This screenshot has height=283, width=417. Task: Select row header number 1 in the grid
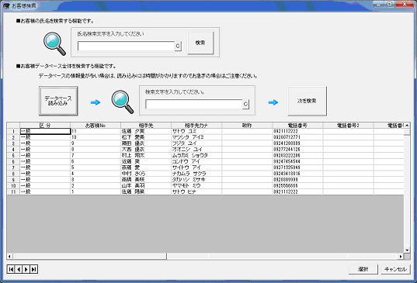(13, 131)
